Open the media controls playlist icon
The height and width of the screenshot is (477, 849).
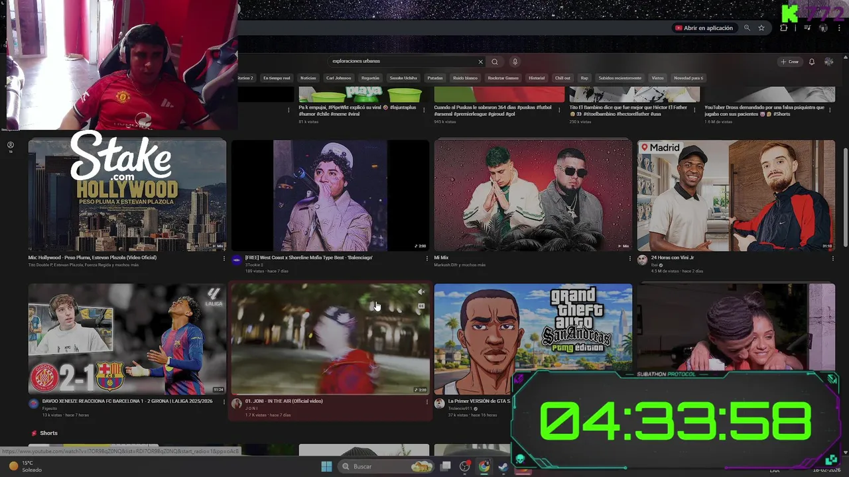pyautogui.click(x=807, y=28)
